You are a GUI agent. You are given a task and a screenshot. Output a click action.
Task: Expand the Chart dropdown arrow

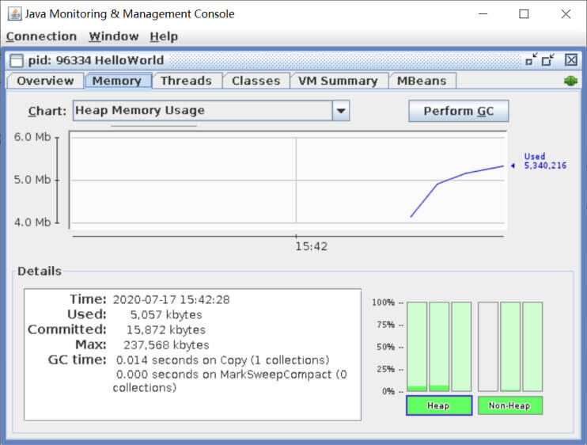coord(341,111)
